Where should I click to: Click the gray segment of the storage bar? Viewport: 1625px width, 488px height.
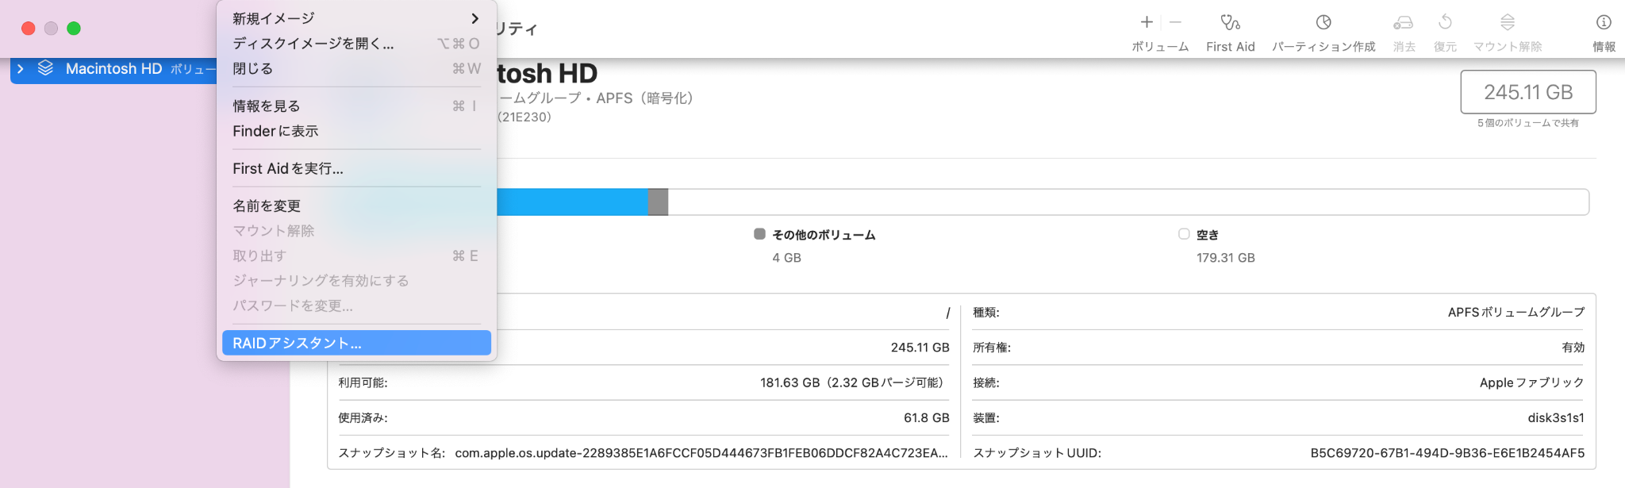[658, 202]
